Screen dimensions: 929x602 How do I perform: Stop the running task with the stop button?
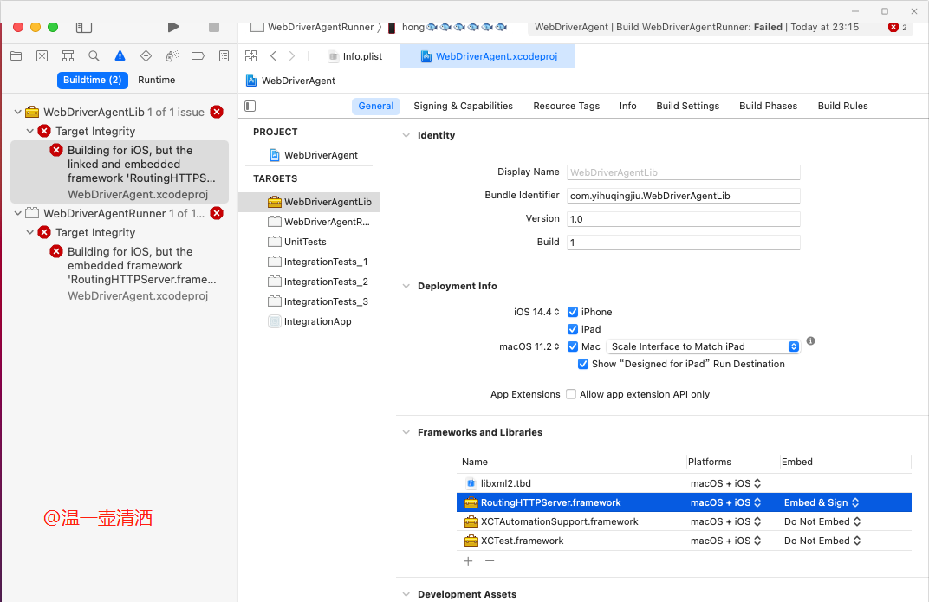[x=214, y=27]
